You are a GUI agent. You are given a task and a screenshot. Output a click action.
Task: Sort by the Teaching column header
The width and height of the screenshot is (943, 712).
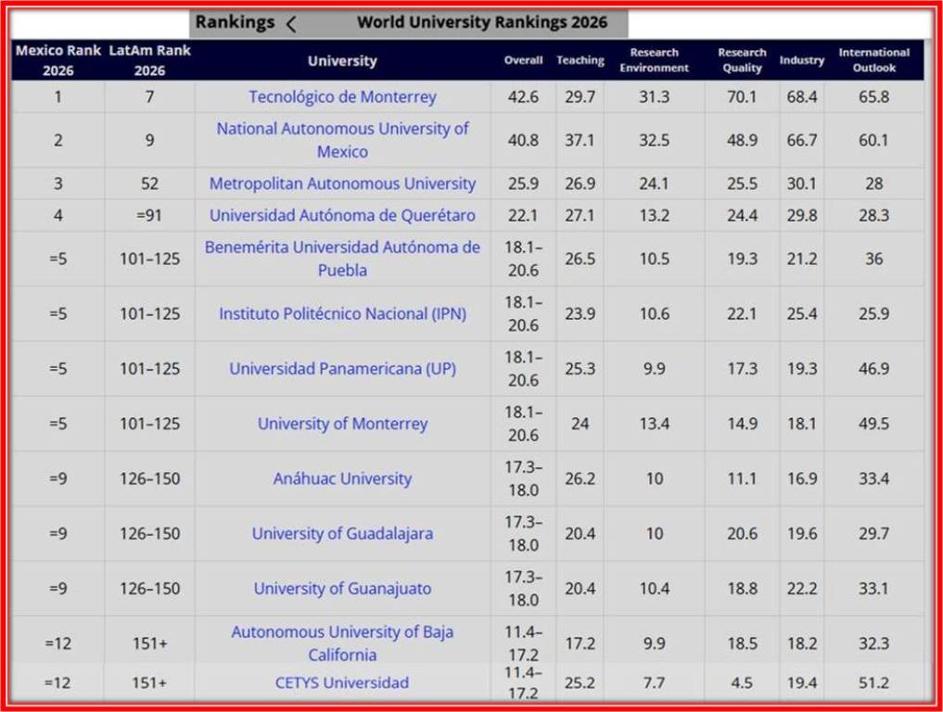click(580, 60)
